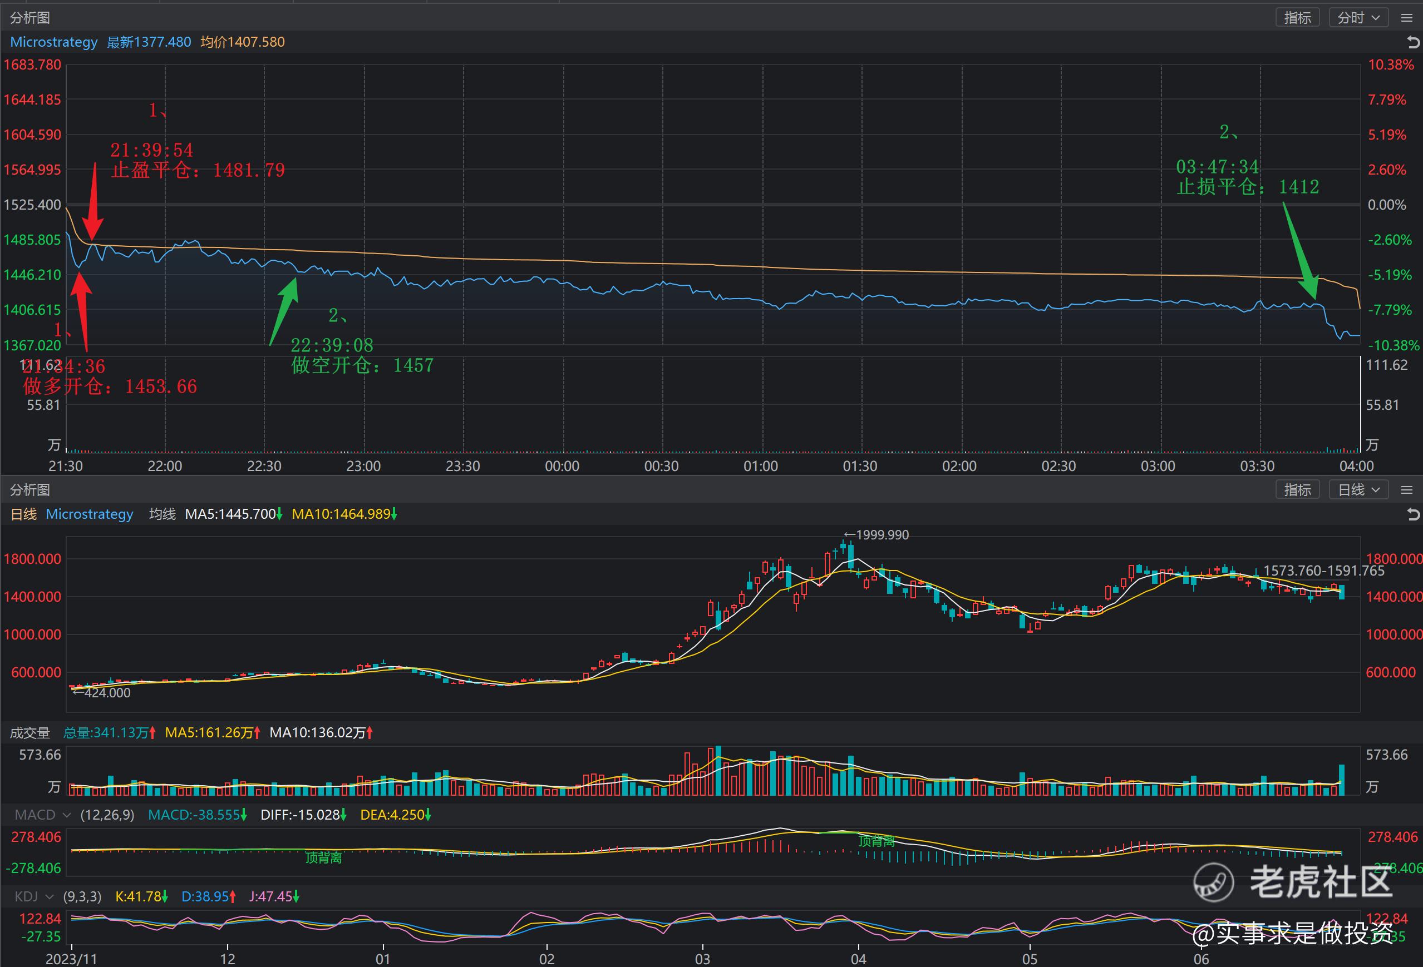This screenshot has width=1423, height=967.
Task: Open the top panel hamburger menu icon
Action: pyautogui.click(x=1406, y=18)
